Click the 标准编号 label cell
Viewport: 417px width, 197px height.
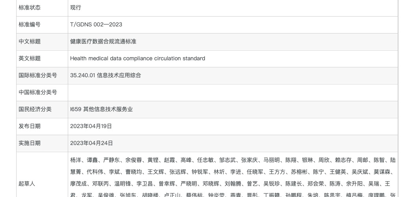point(30,24)
